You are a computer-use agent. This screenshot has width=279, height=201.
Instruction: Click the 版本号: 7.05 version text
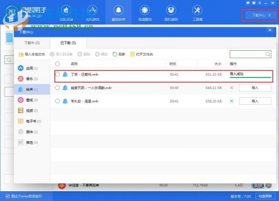pos(240,196)
